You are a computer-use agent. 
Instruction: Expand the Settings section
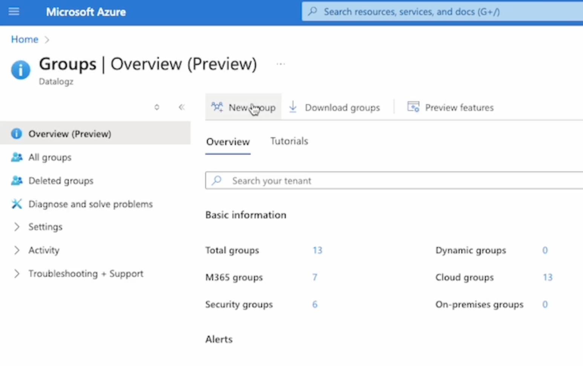(17, 227)
